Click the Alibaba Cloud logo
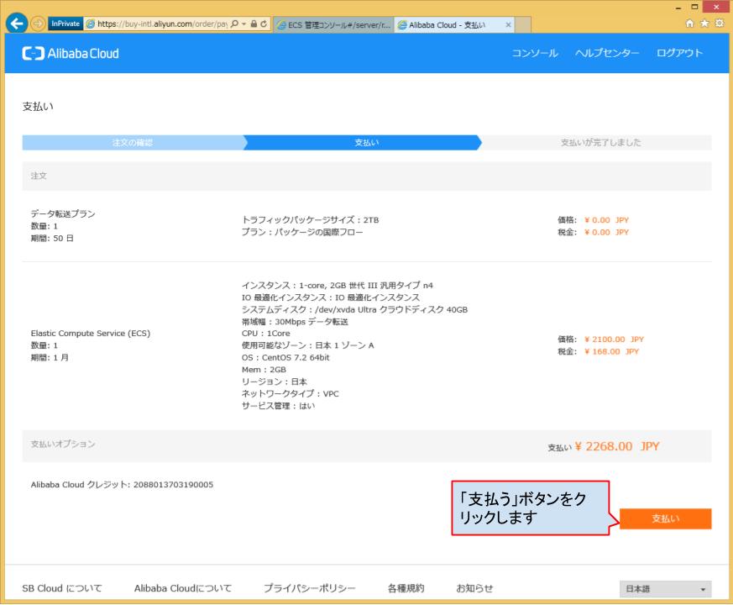 (x=71, y=53)
